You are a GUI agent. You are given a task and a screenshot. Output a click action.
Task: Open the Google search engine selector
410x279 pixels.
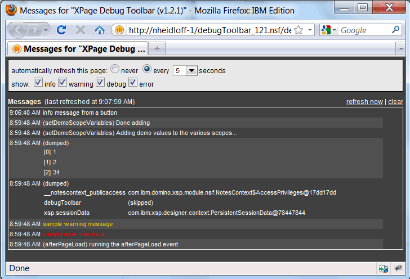(x=328, y=30)
